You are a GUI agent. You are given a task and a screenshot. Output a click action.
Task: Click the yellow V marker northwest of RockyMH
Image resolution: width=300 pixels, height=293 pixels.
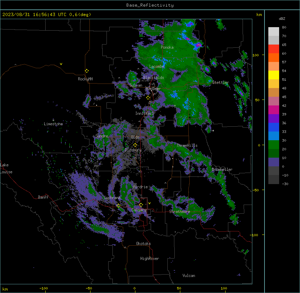61,64
